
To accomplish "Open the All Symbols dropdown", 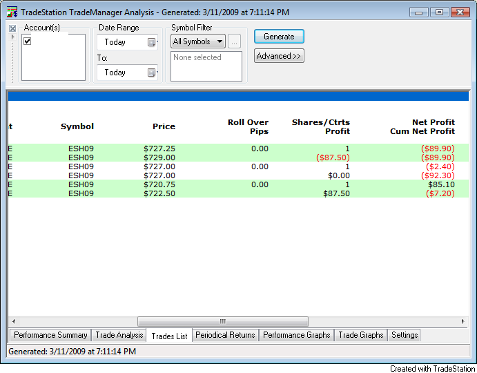I will click(x=197, y=41).
